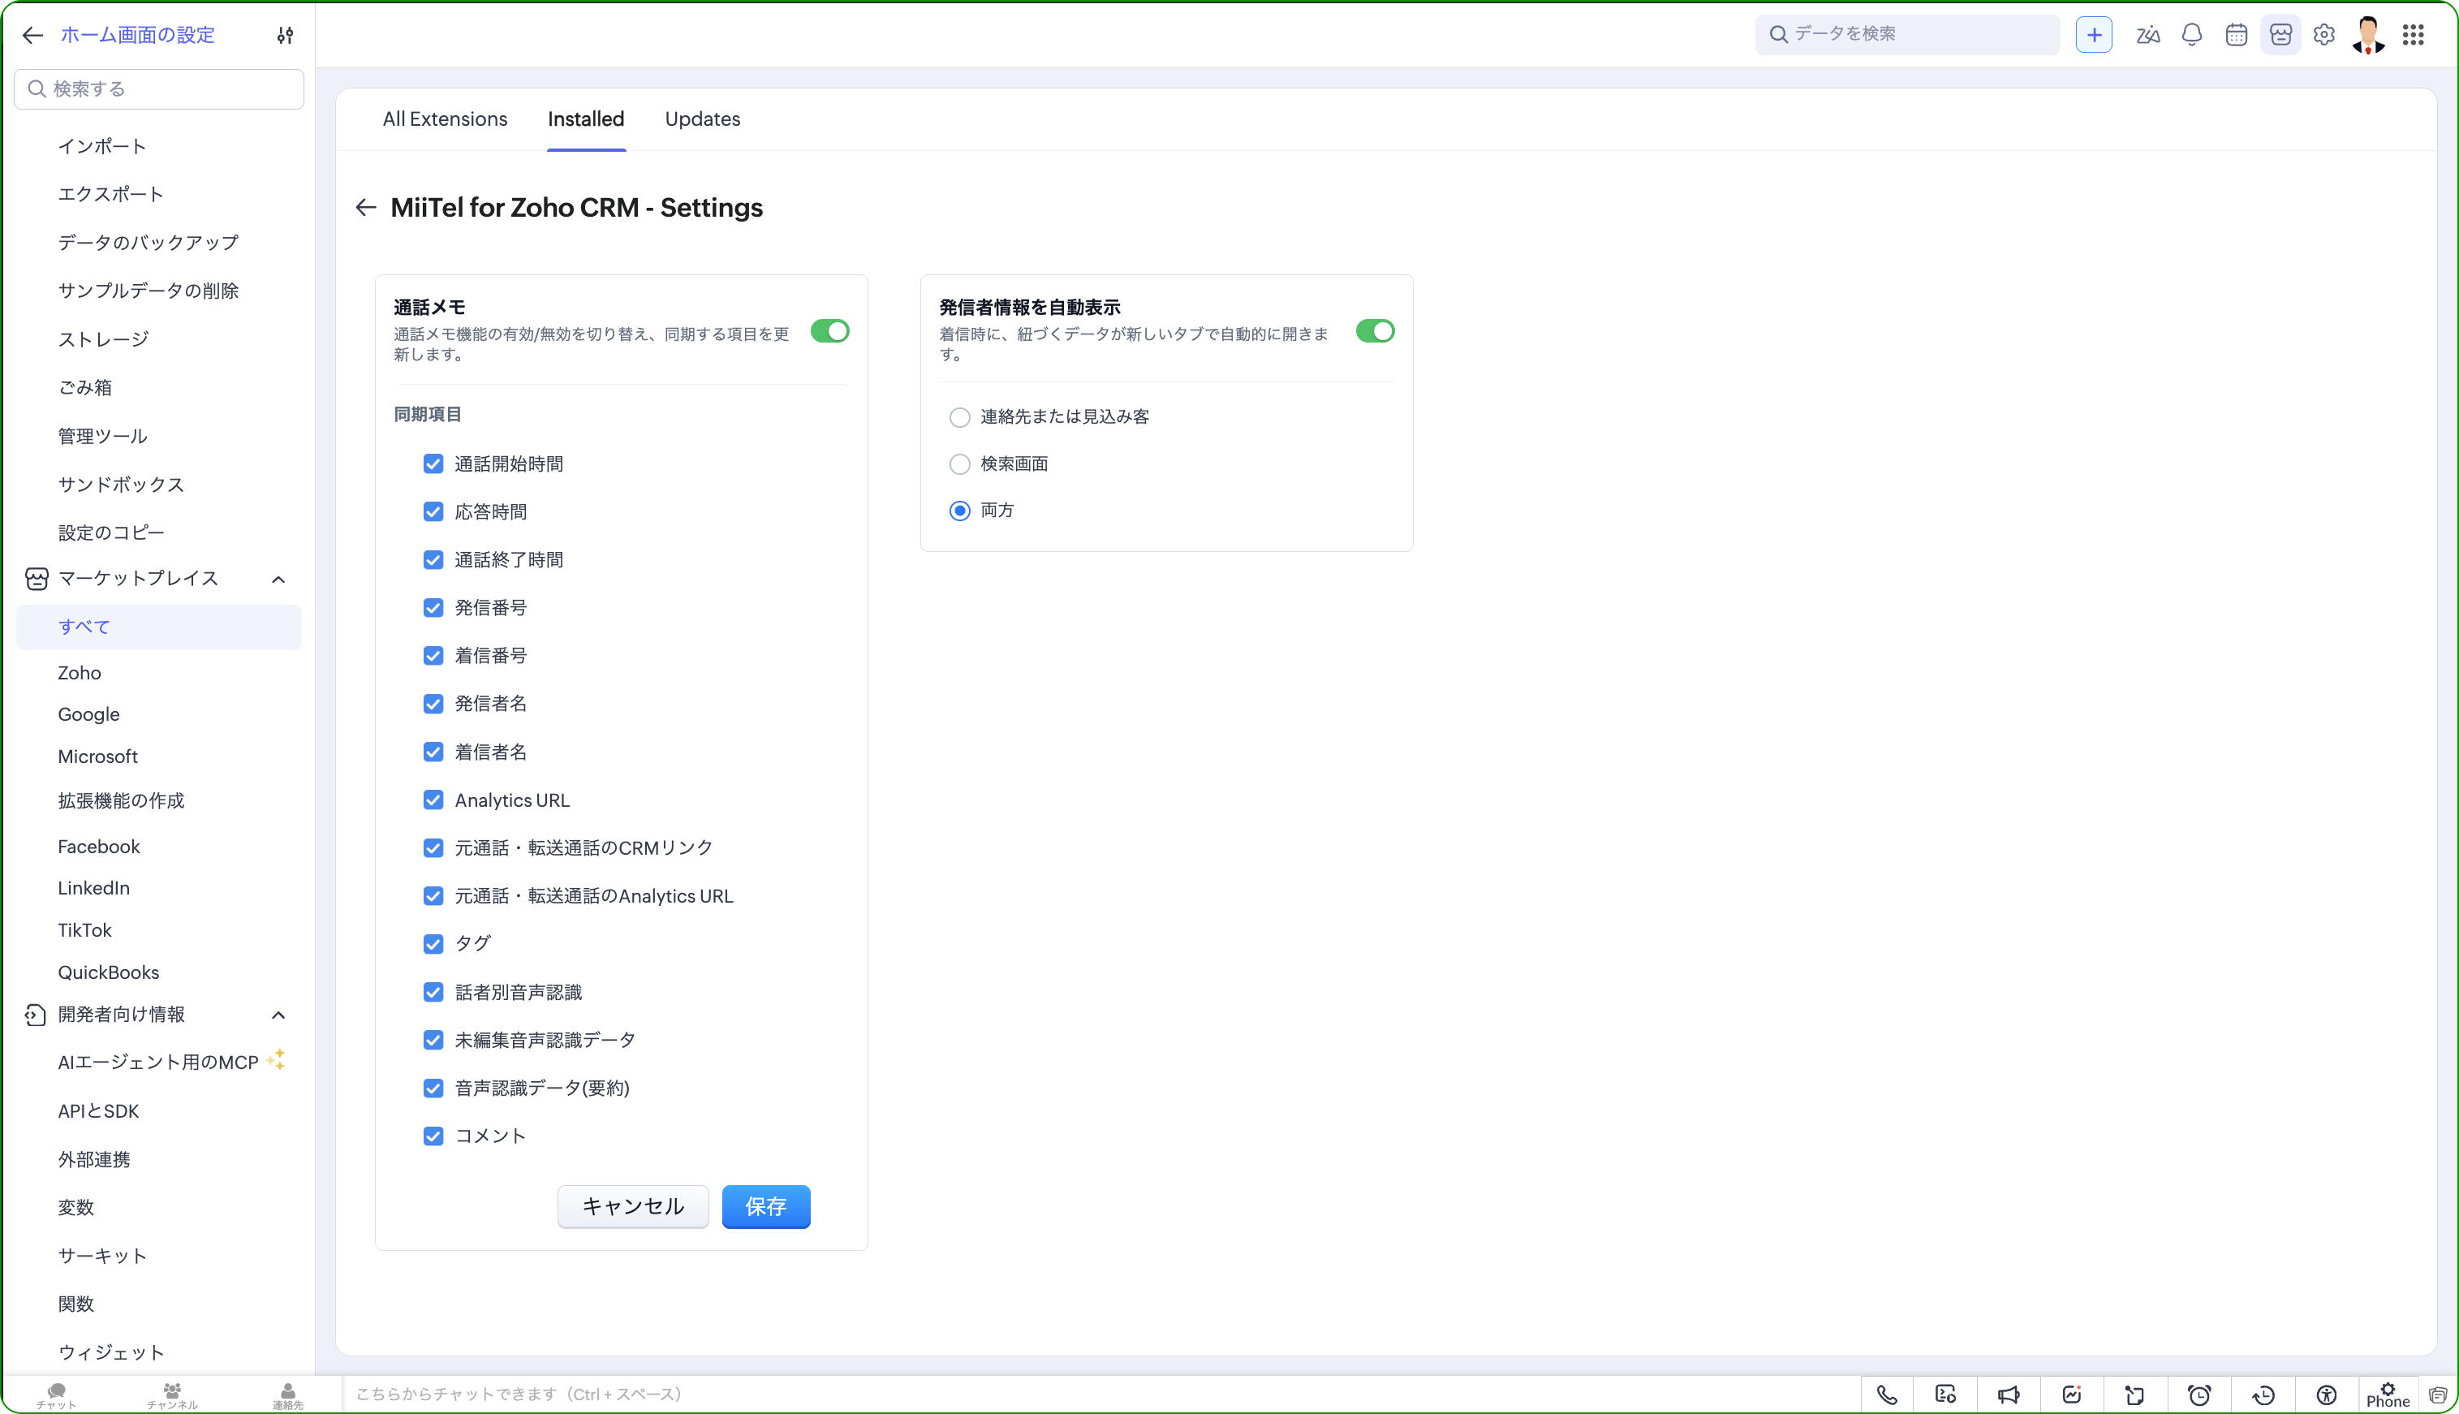Open サンドボックス in sidebar
Image resolution: width=2459 pixels, height=1414 pixels.
120,485
